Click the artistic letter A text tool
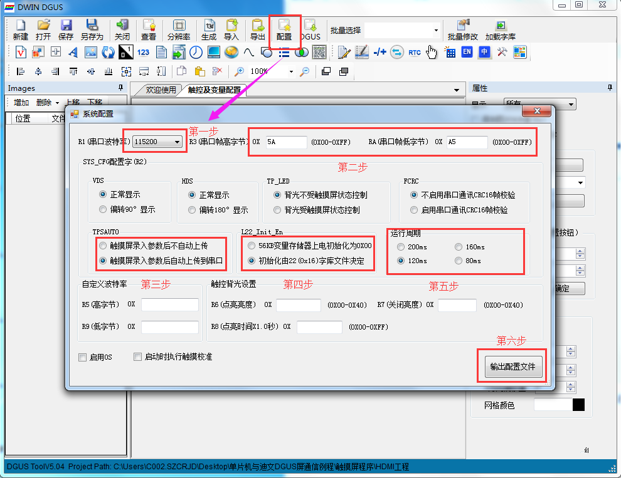621x478 pixels. click(73, 52)
